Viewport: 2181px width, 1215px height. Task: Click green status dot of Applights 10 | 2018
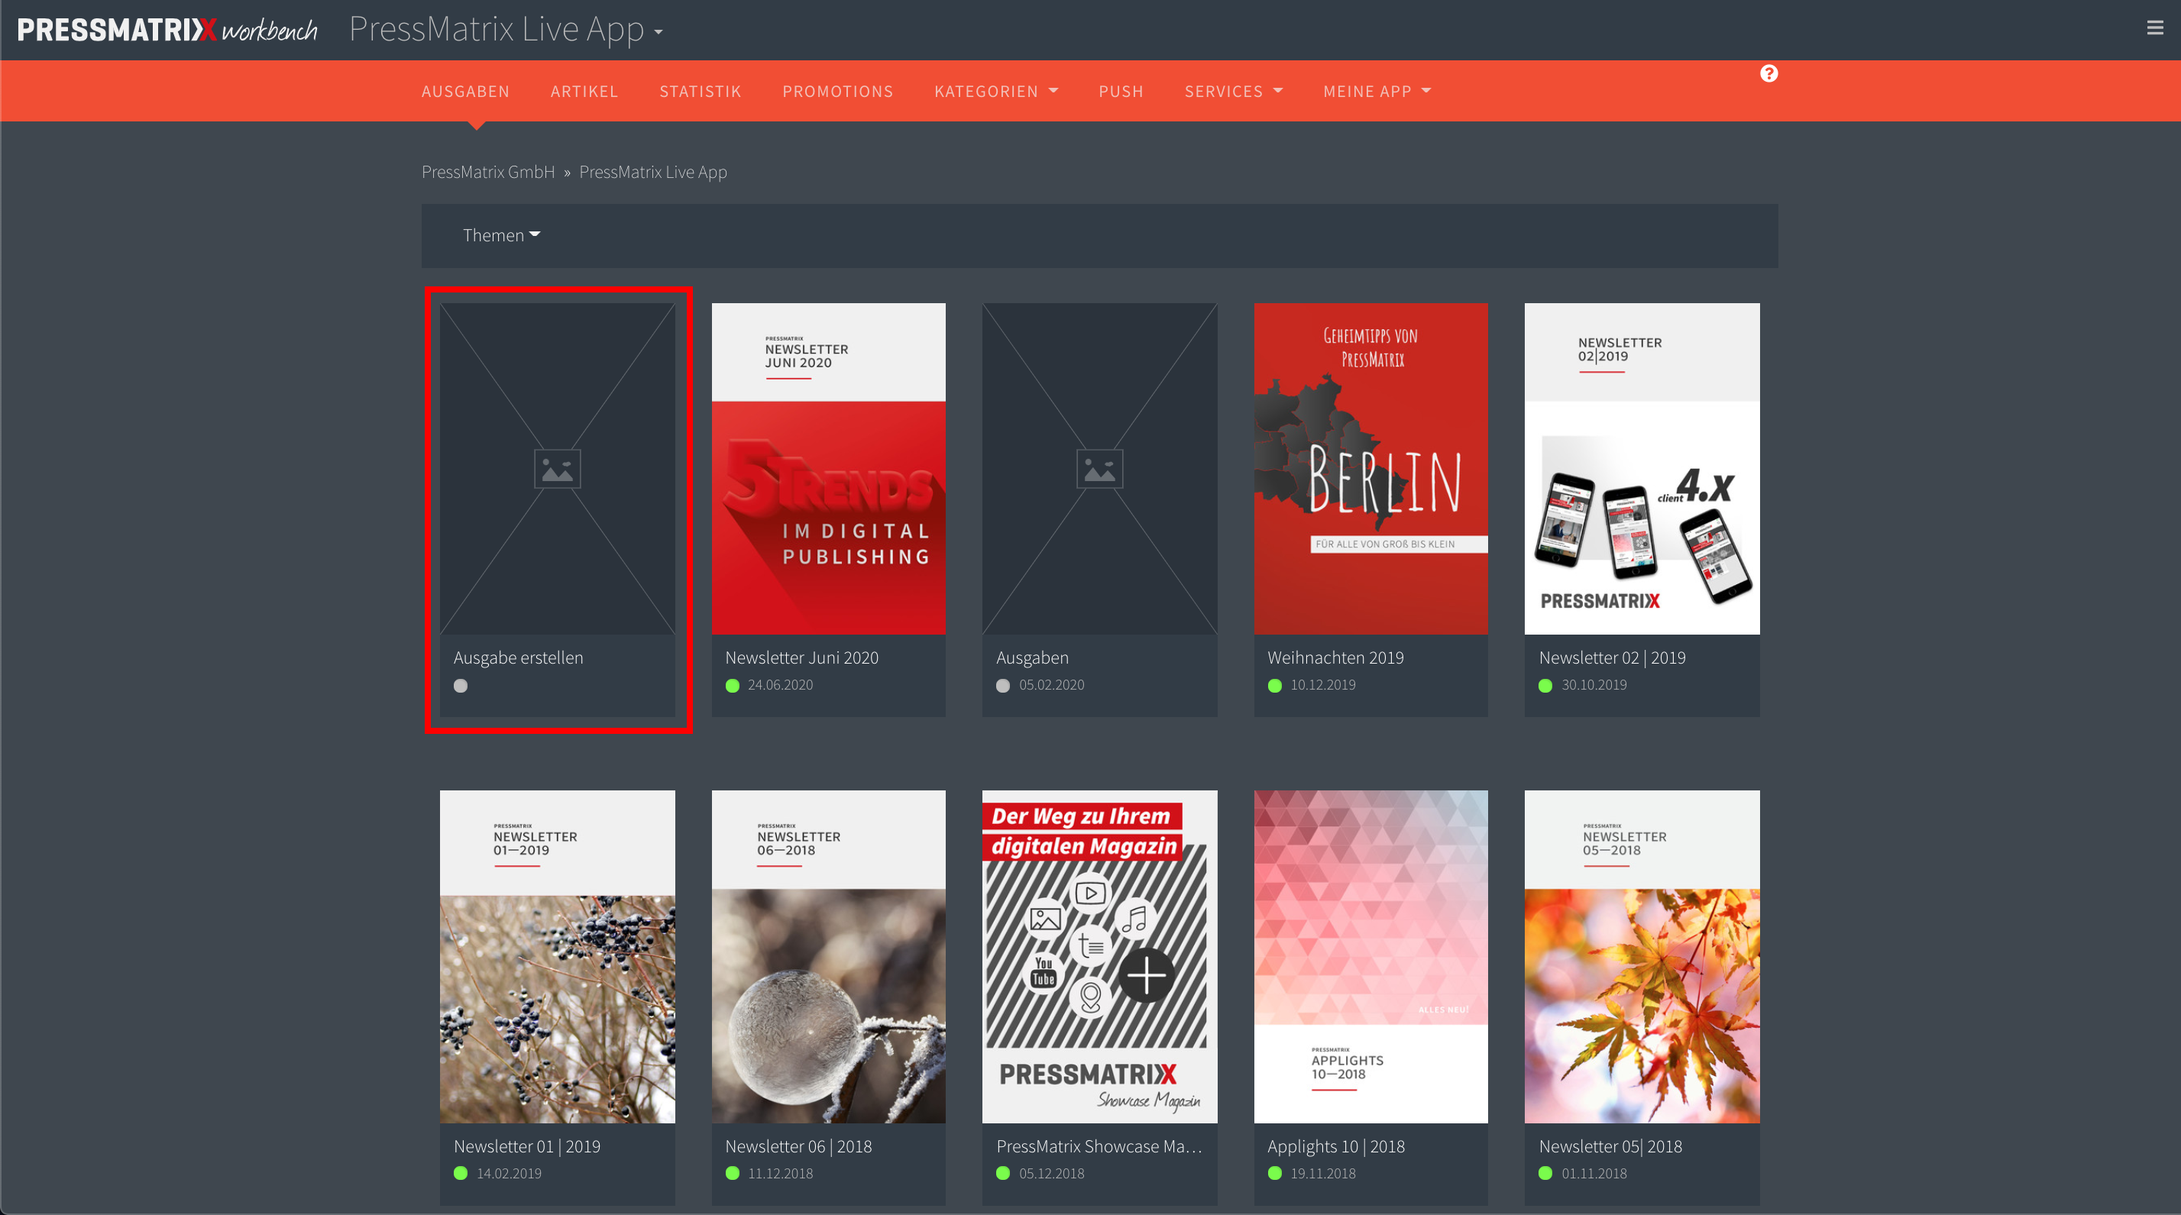tap(1275, 1173)
